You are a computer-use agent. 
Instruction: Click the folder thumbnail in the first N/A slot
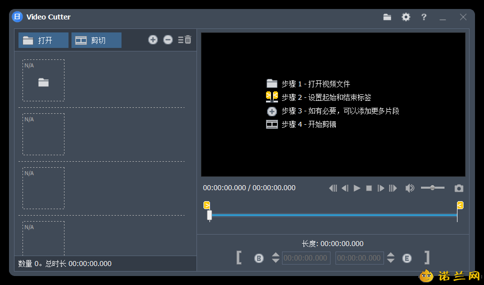pos(43,82)
